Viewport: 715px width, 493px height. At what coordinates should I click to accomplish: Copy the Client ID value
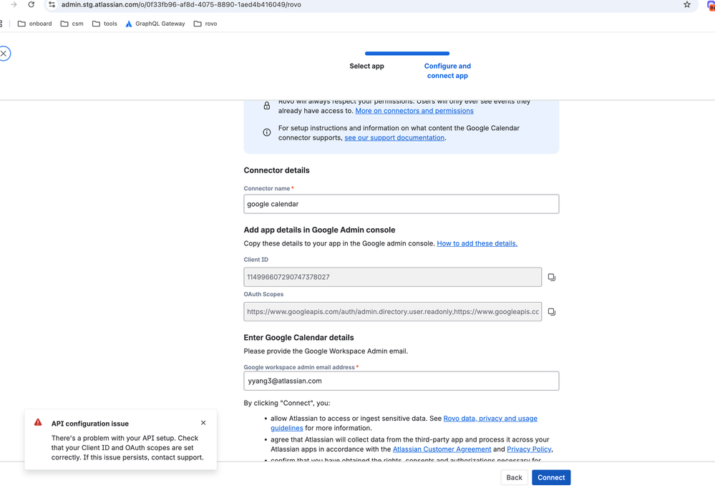tap(551, 277)
